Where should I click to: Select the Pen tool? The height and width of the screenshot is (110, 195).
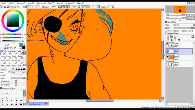3,53
